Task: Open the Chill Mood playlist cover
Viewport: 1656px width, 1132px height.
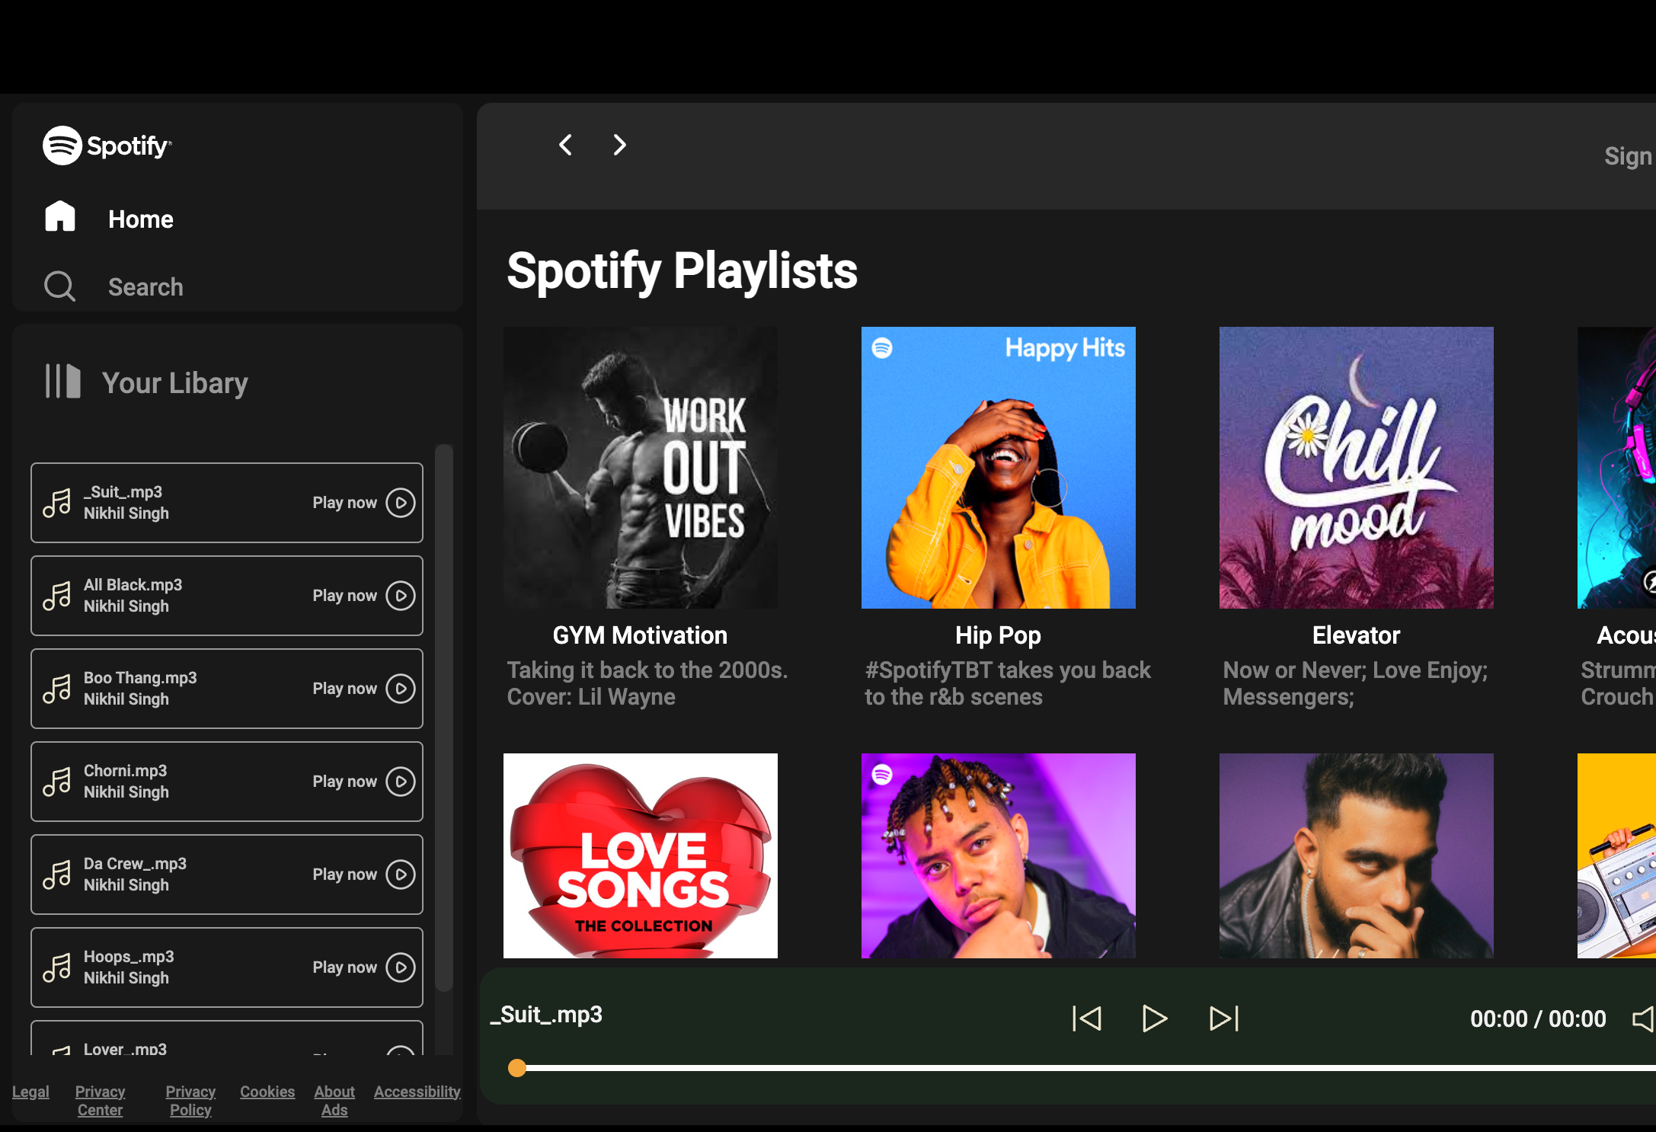Action: tap(1357, 467)
